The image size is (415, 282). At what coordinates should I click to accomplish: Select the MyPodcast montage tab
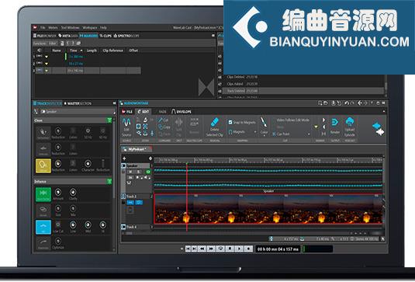(x=136, y=149)
